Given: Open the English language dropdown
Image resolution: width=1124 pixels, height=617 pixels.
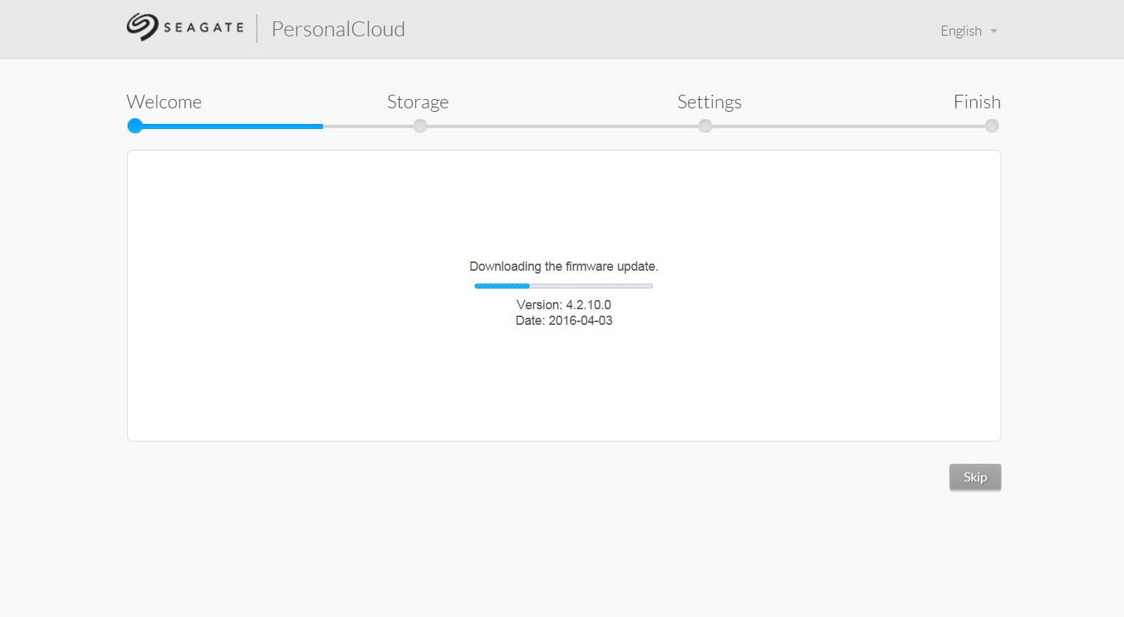Looking at the screenshot, I should point(969,31).
